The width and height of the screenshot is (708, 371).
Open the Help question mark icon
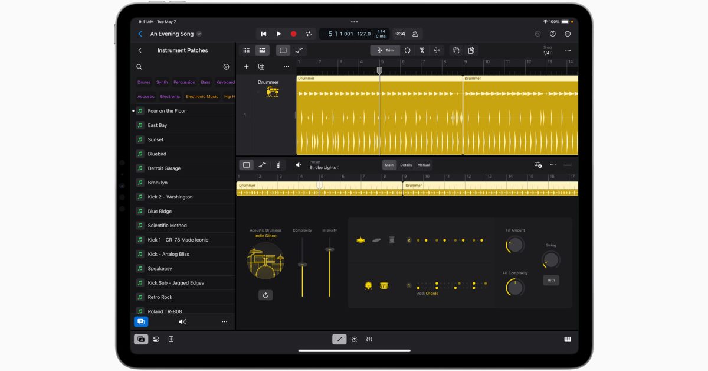point(553,34)
